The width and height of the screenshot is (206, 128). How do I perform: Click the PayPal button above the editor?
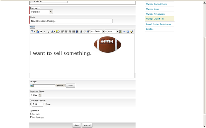point(32,27)
